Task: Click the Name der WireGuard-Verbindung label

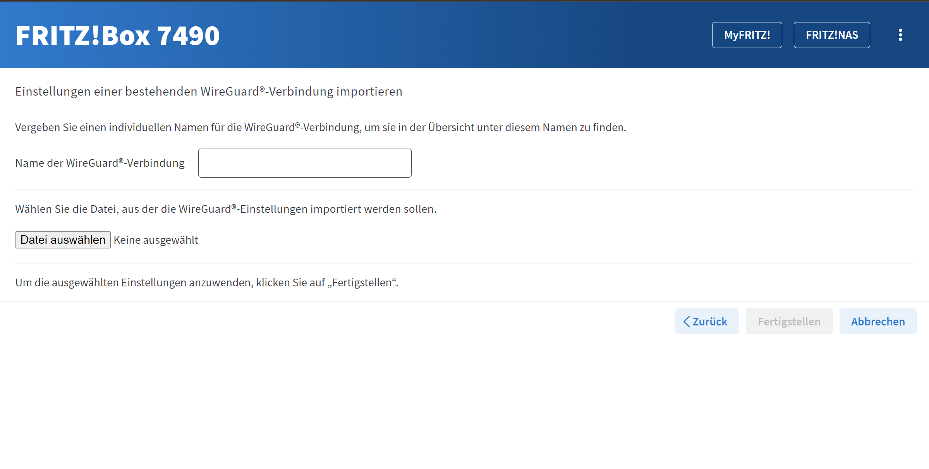Action: pyautogui.click(x=100, y=163)
